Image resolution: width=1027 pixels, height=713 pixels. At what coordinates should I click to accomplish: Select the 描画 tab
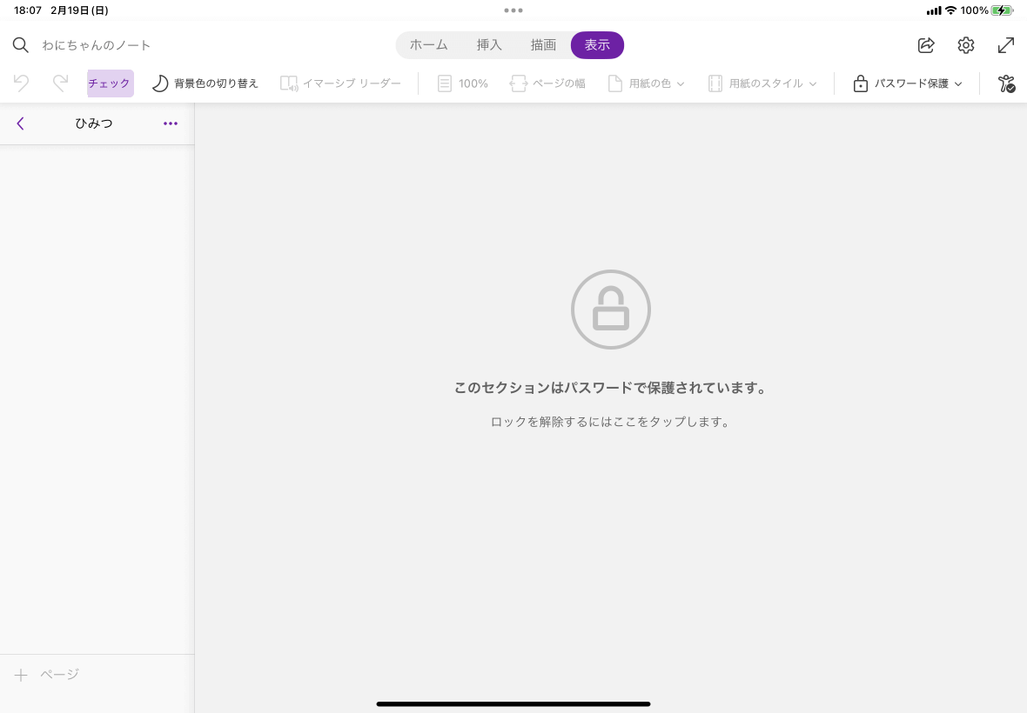tap(543, 45)
